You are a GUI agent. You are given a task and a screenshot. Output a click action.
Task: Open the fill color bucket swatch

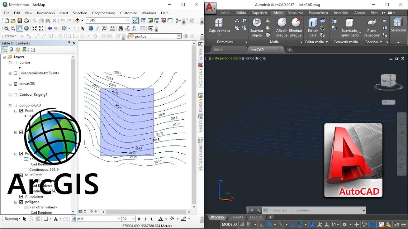(172, 219)
